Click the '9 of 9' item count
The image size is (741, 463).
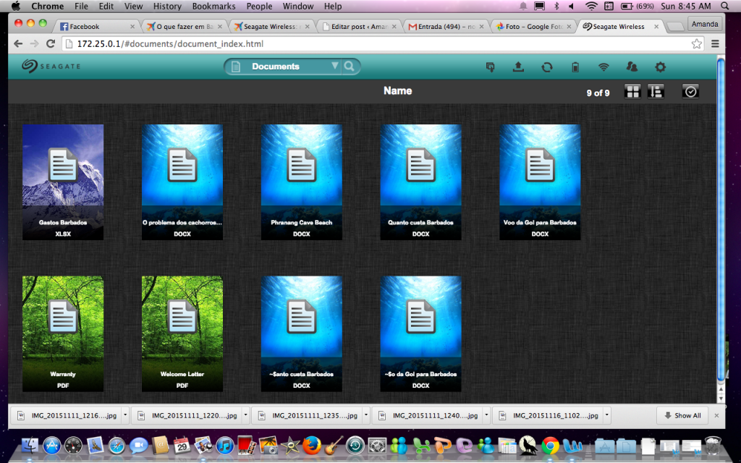tap(598, 93)
